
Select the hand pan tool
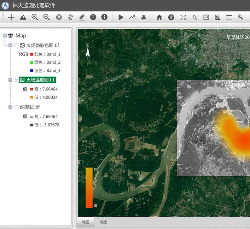70,17
